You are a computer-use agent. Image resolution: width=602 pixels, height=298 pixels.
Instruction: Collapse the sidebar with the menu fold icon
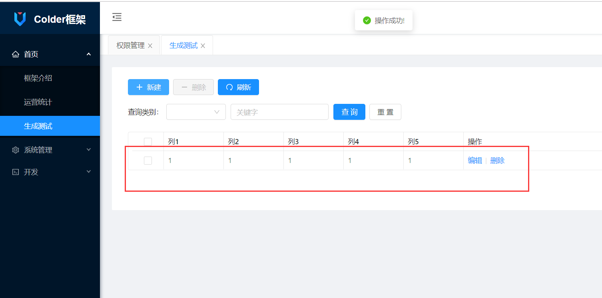click(x=117, y=17)
